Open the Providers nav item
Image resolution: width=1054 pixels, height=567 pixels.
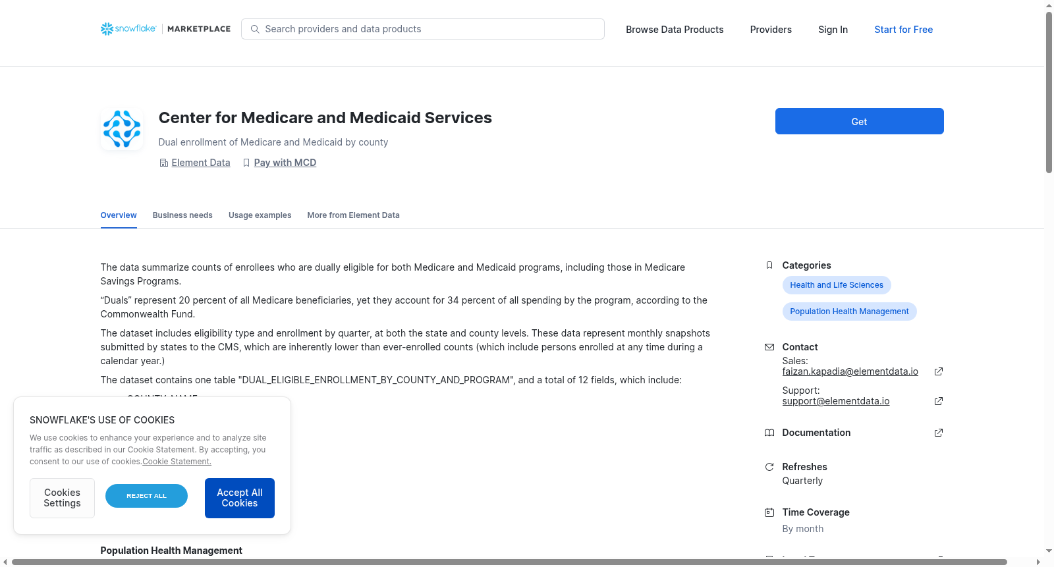(771, 30)
